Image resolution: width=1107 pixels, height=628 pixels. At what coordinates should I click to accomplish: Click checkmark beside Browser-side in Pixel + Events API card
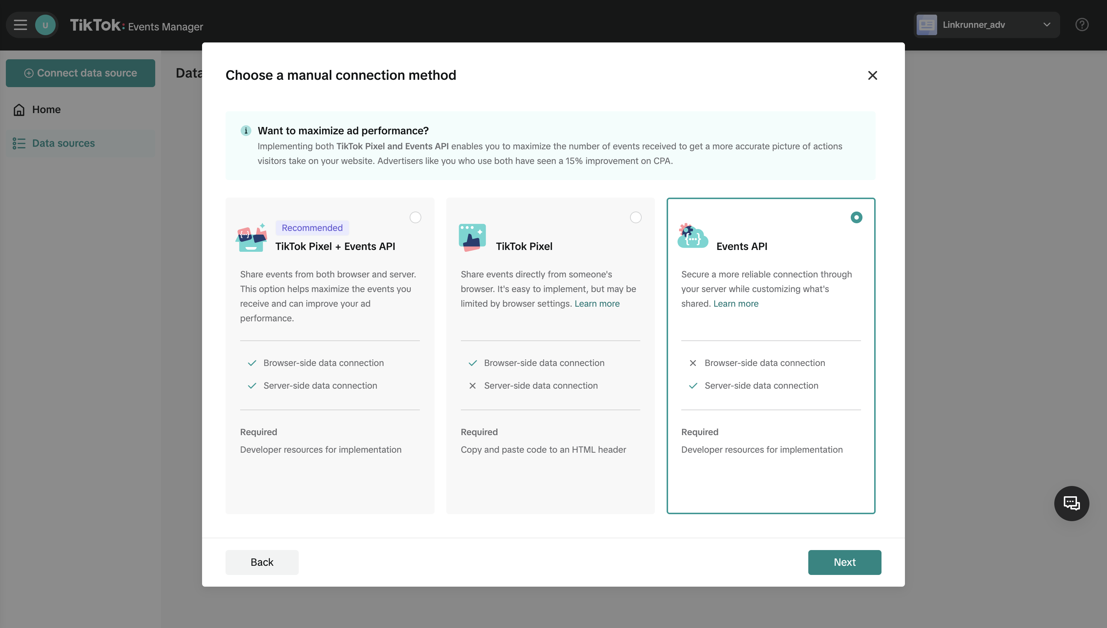[x=252, y=363]
